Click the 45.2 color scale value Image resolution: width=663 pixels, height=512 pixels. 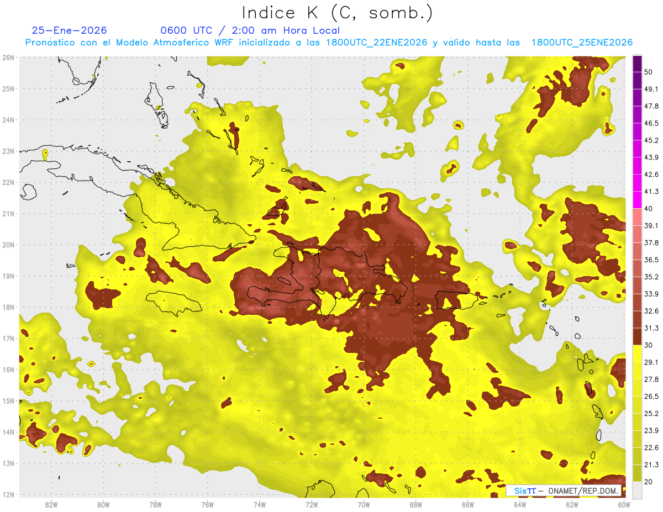(x=651, y=140)
